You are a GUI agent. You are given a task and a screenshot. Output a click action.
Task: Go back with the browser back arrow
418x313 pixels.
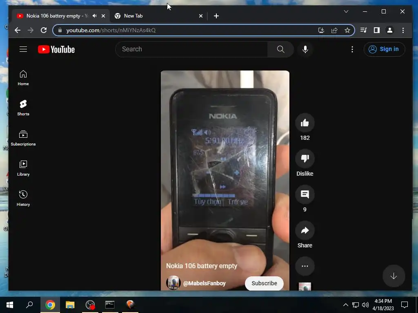[18, 30]
